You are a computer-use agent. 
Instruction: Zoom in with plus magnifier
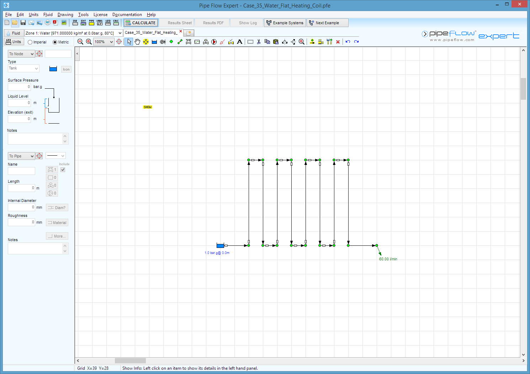(x=89, y=42)
